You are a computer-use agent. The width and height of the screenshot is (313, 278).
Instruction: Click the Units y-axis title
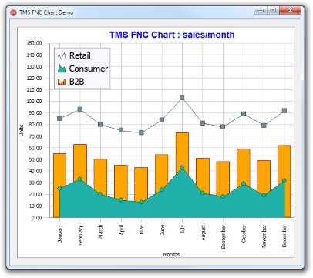22,130
